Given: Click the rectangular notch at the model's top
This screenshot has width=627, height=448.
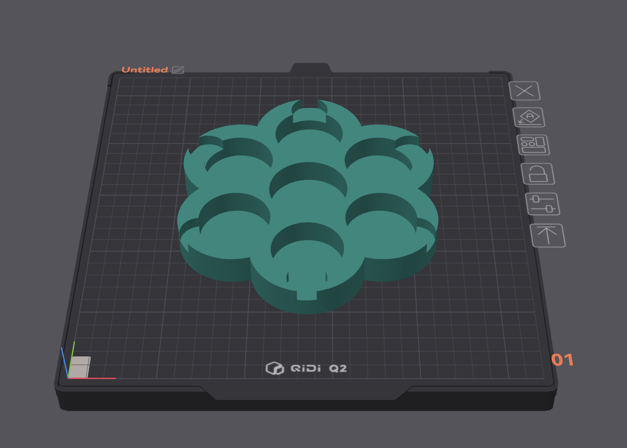Looking at the screenshot, I should (309, 114).
